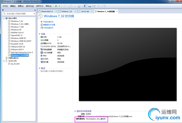Switch to the 10.8.9.160 tab
Image resolution: width=182 pixels, height=123 pixels.
pos(85,11)
